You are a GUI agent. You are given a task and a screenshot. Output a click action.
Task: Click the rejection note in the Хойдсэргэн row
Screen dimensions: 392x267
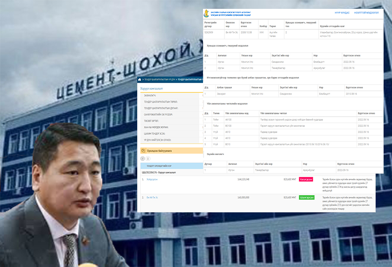tap(348, 185)
